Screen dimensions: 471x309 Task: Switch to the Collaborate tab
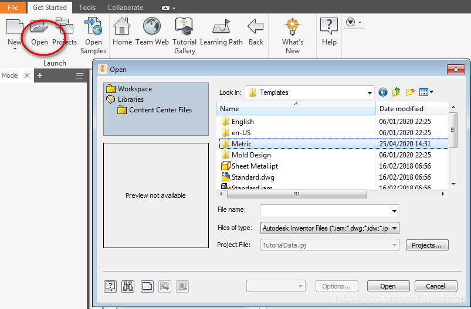pos(126,8)
